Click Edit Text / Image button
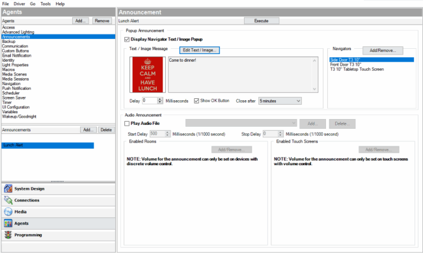 click(199, 50)
